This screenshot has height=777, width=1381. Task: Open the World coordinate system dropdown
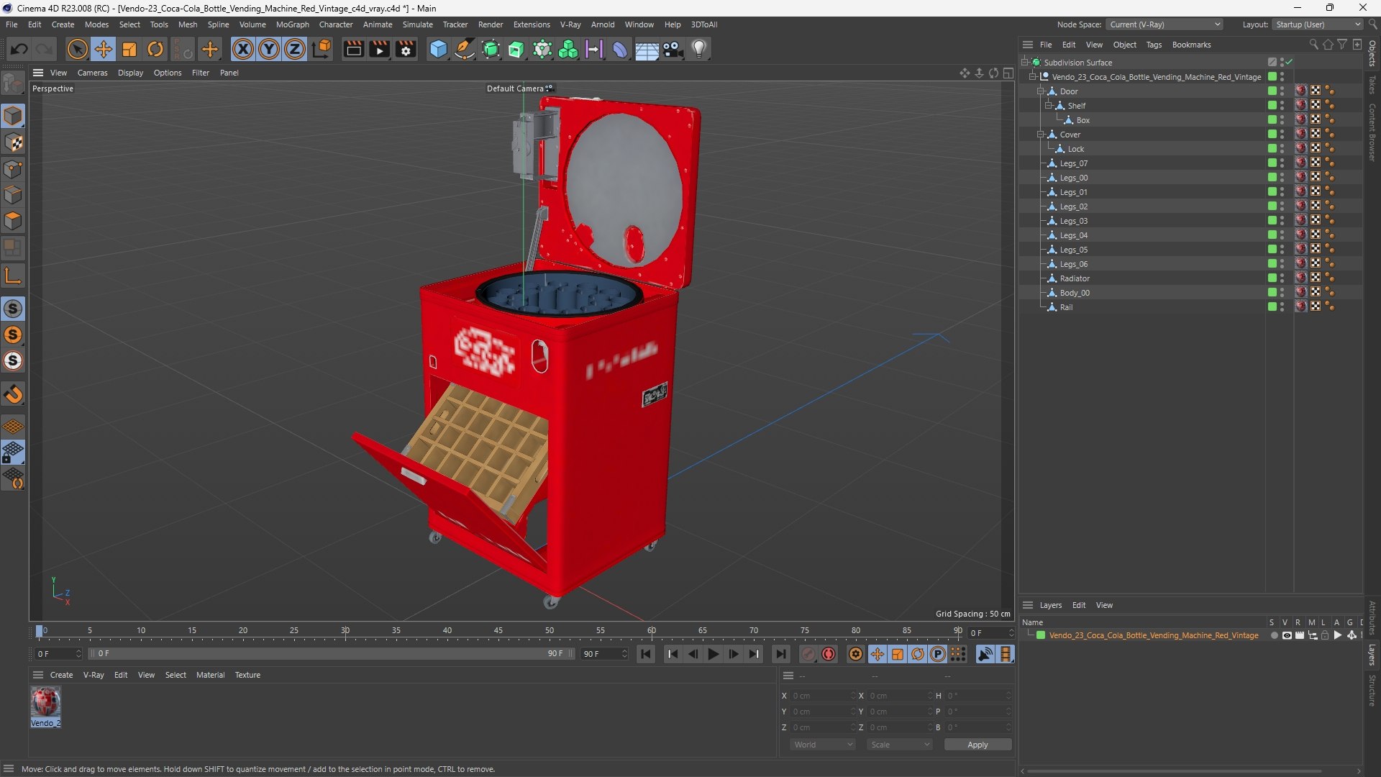click(822, 745)
